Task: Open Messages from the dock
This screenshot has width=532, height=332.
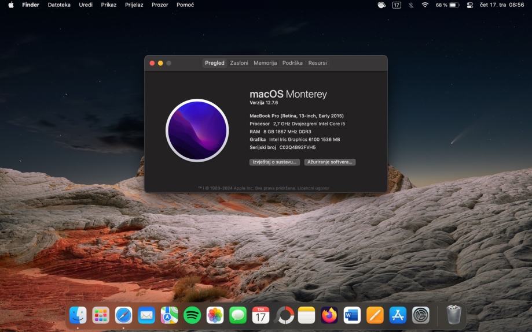Action: [x=238, y=315]
